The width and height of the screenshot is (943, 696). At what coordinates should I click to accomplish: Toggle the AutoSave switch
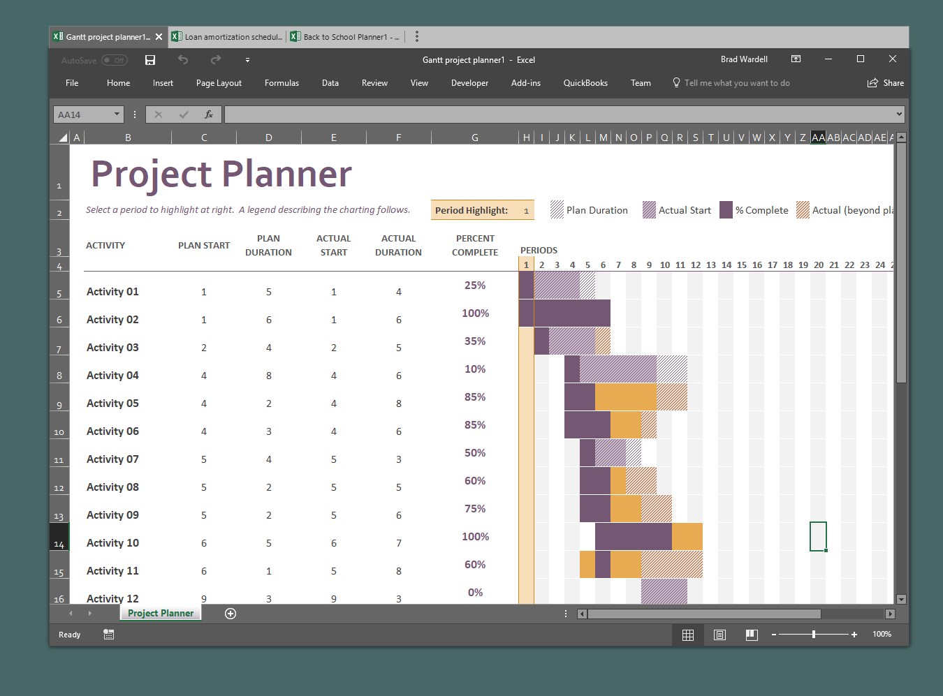click(115, 61)
